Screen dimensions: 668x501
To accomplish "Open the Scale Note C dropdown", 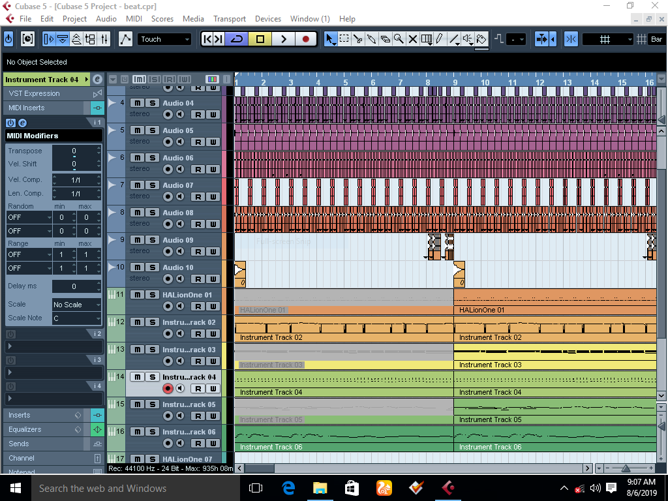I will 77,318.
